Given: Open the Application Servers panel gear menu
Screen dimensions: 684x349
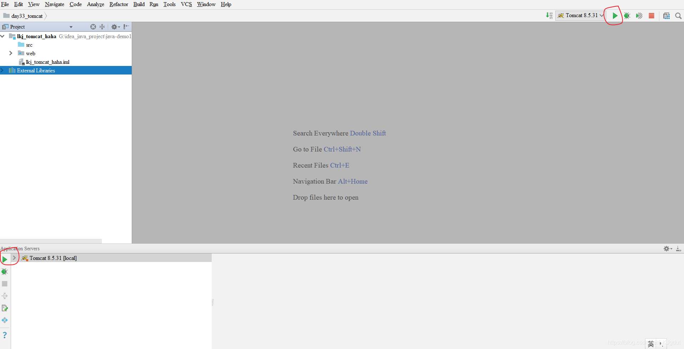Looking at the screenshot, I should pos(668,248).
